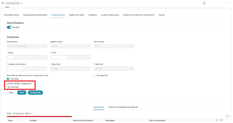Open the Agência virtual dropdown
The image size is (233, 123).
[x=70, y=46]
